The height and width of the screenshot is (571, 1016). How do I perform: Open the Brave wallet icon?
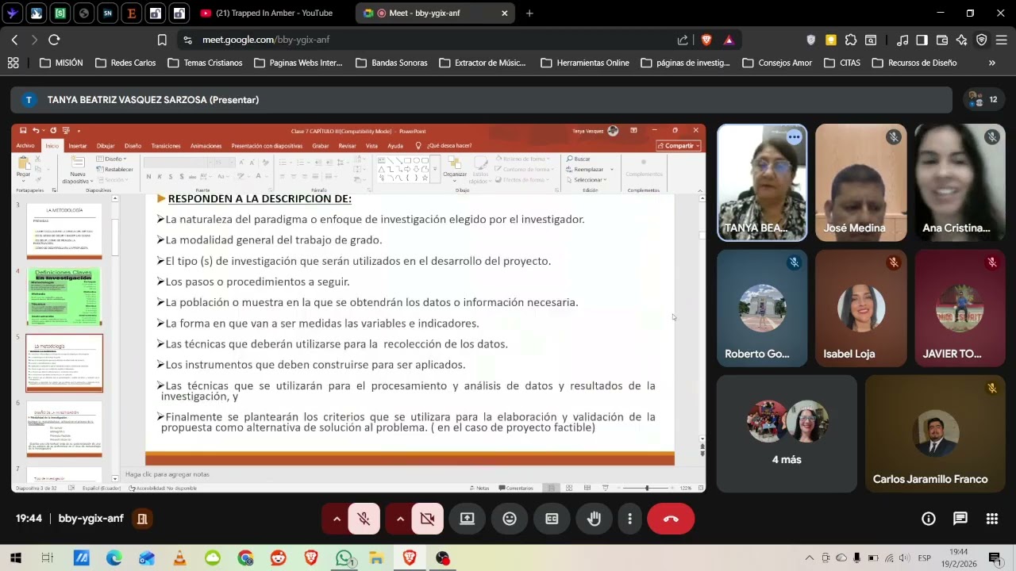coord(942,40)
